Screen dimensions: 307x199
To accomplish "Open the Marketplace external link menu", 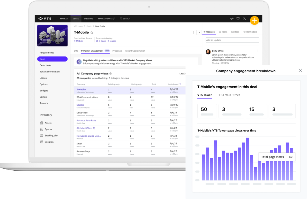I will tap(106, 19).
